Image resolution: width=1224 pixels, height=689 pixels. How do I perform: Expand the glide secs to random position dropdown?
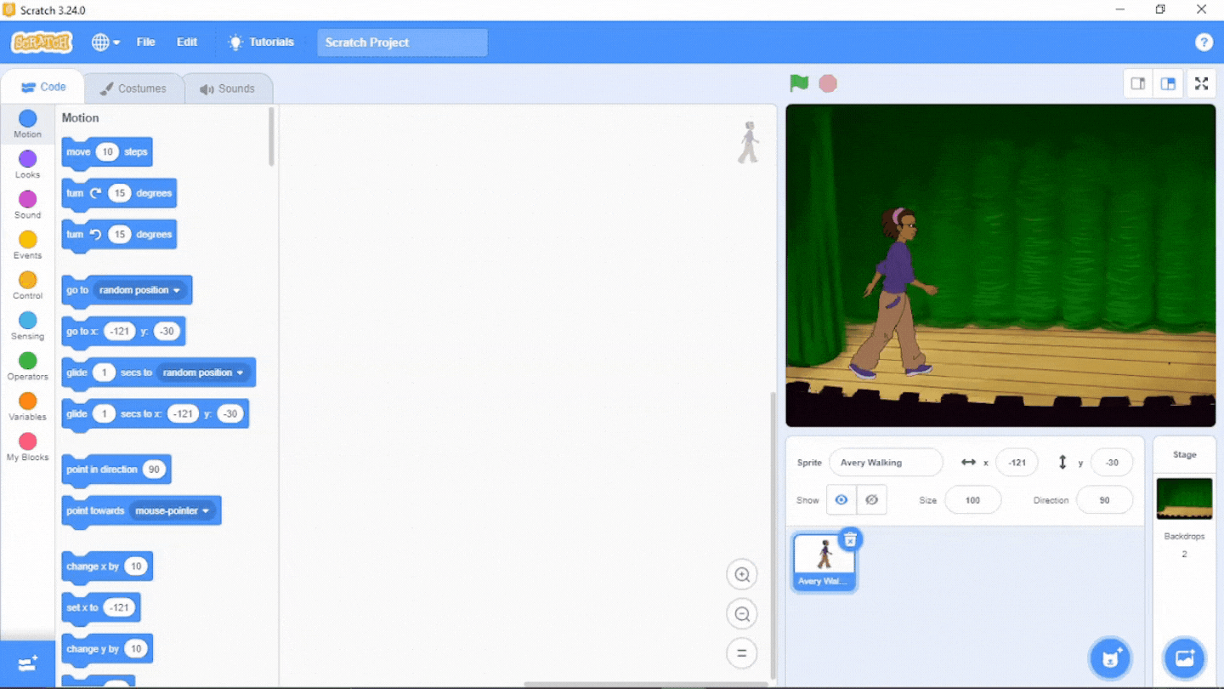pyautogui.click(x=204, y=373)
